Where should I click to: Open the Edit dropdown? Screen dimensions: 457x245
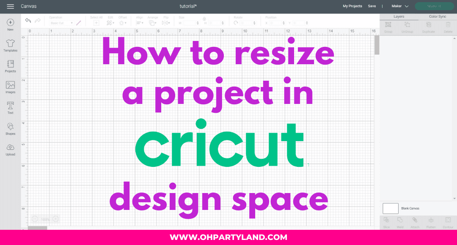110,23
